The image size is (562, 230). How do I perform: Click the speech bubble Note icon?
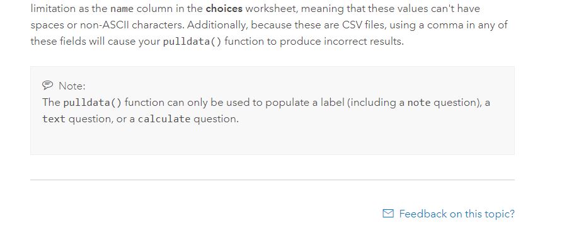[x=48, y=85]
